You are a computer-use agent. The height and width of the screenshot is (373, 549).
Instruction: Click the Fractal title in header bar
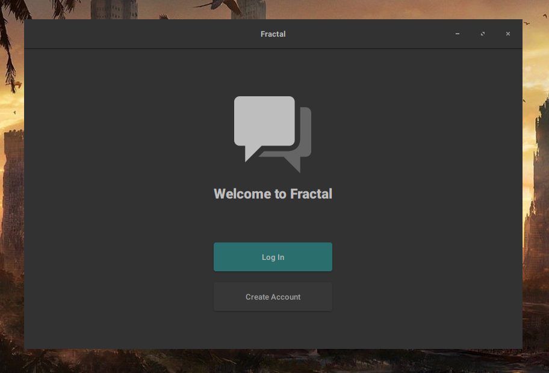coord(273,34)
